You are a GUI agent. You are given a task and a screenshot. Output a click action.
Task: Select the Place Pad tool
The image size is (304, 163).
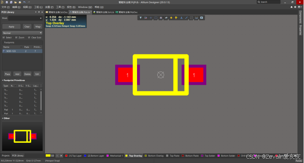(x=171, y=18)
